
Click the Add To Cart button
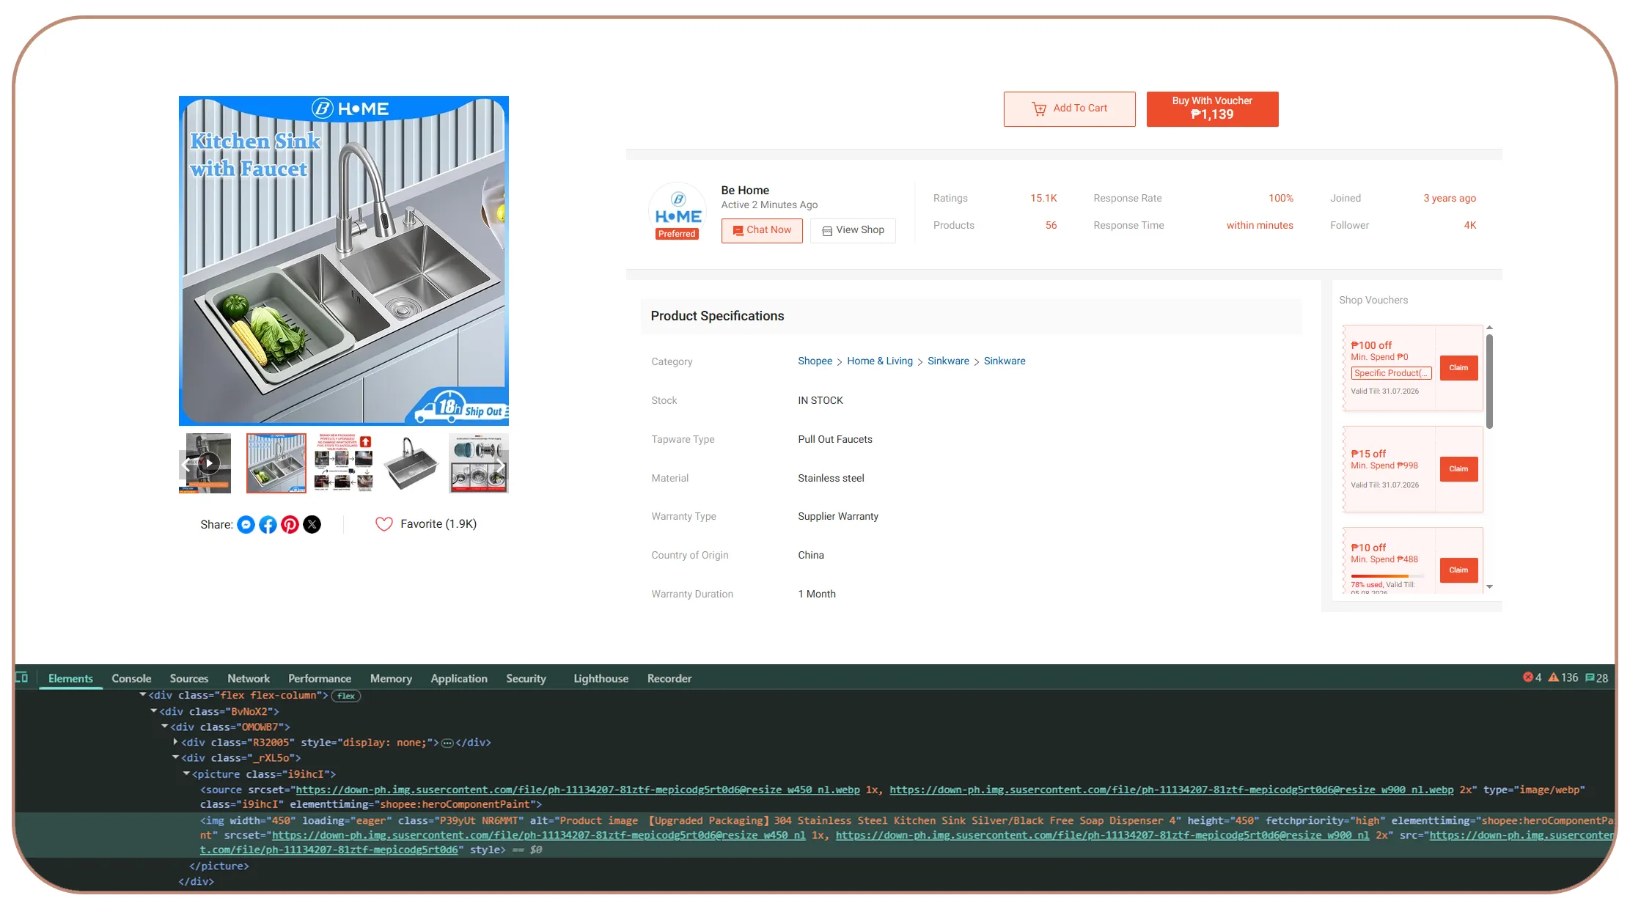point(1069,108)
